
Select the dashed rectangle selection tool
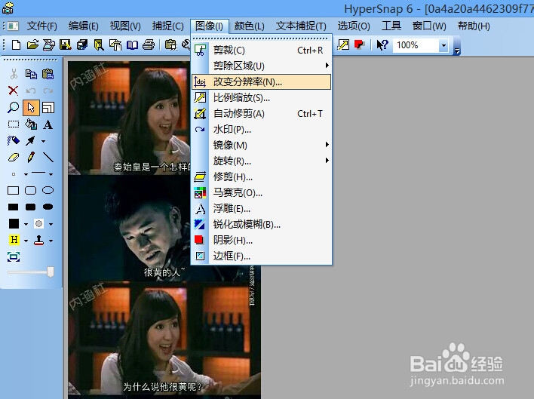click(x=14, y=124)
